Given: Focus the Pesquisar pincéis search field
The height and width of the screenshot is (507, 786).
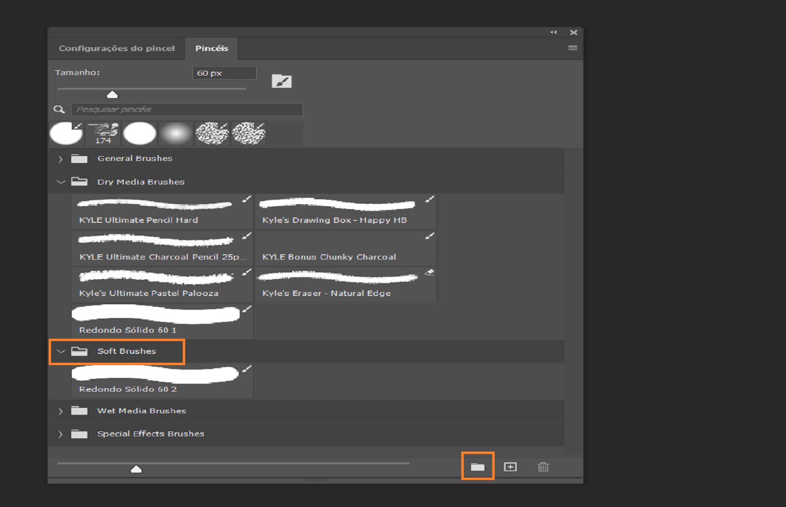Looking at the screenshot, I should point(187,109).
